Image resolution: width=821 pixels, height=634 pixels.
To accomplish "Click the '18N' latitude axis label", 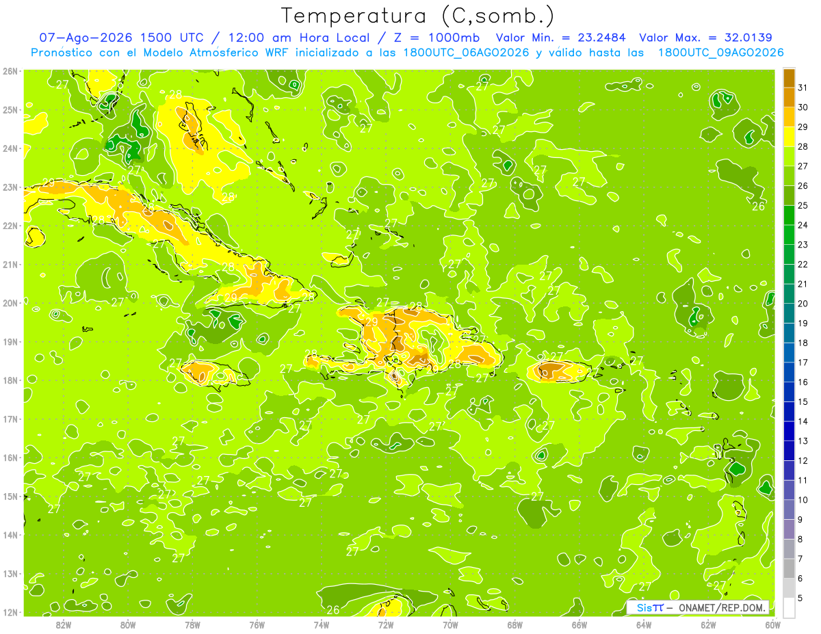I will pos(10,380).
